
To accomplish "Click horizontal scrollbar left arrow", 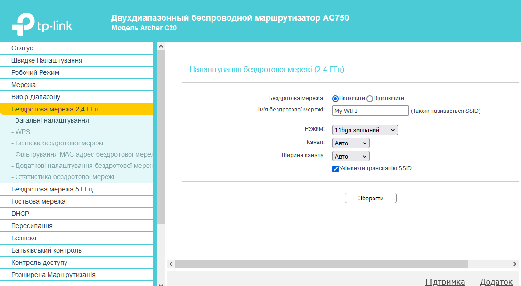I will coord(171,264).
